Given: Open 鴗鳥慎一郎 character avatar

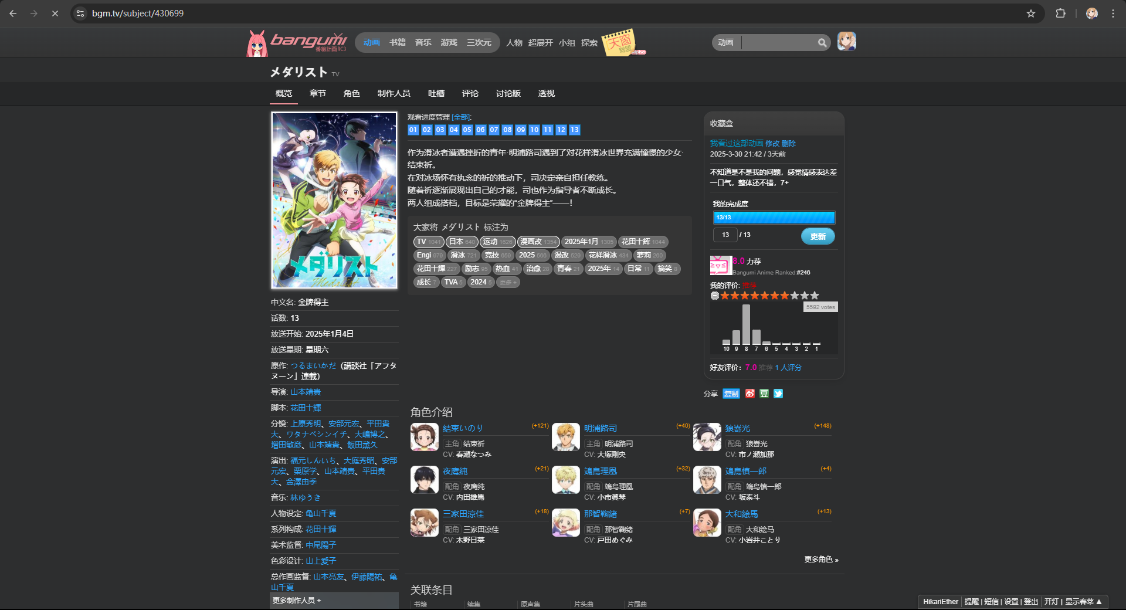Looking at the screenshot, I should [707, 480].
